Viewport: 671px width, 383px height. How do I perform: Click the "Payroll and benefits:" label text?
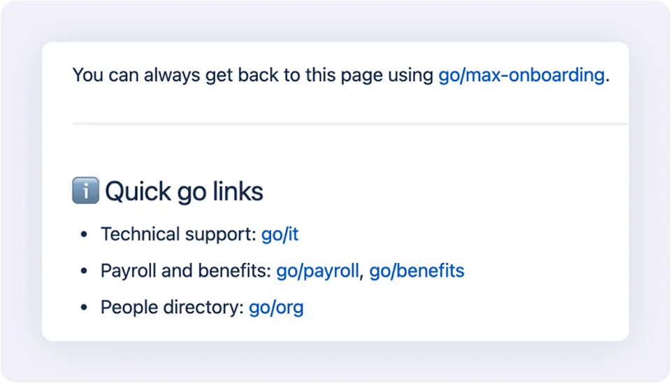tap(185, 270)
